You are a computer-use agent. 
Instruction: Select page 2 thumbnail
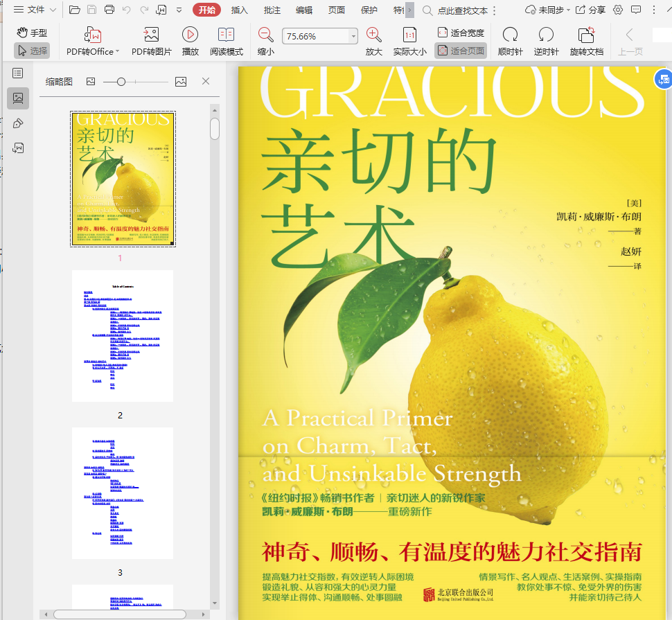[x=123, y=336]
